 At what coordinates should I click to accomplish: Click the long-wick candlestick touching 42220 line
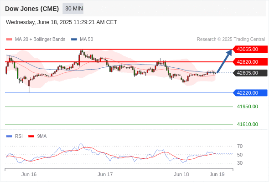[x=29, y=86]
